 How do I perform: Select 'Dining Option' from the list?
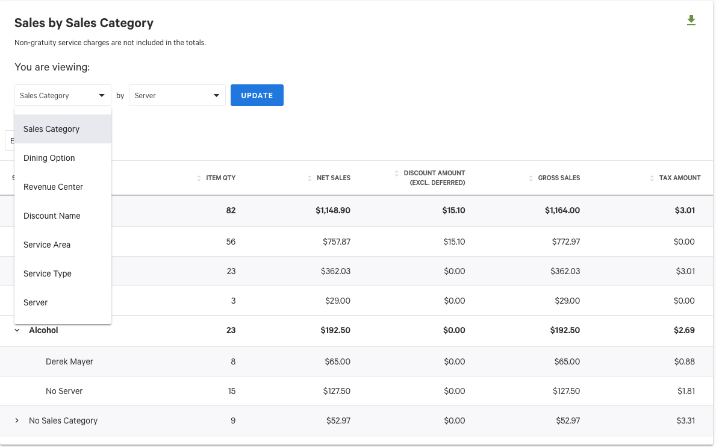click(x=49, y=158)
